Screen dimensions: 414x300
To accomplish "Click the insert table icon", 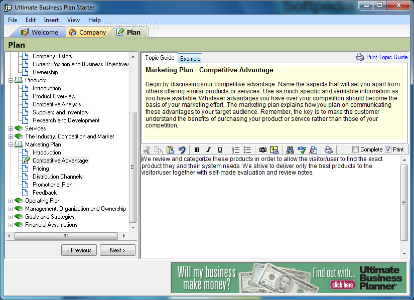I will [274, 150].
